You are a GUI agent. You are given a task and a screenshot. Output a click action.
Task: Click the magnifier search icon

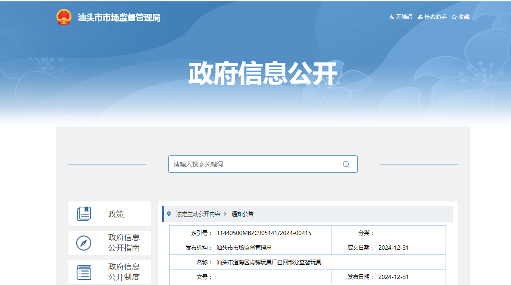click(x=346, y=164)
